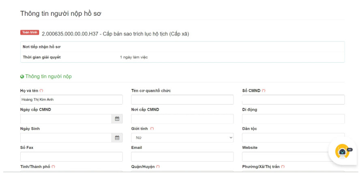Viewport: 360px width, 177px height.
Task: Click the Nơi tiếp nhận hồ sơ row
Action: (182, 47)
